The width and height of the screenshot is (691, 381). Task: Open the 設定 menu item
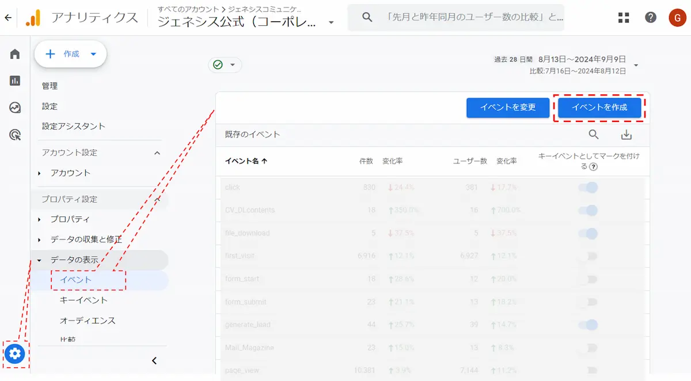(x=50, y=106)
